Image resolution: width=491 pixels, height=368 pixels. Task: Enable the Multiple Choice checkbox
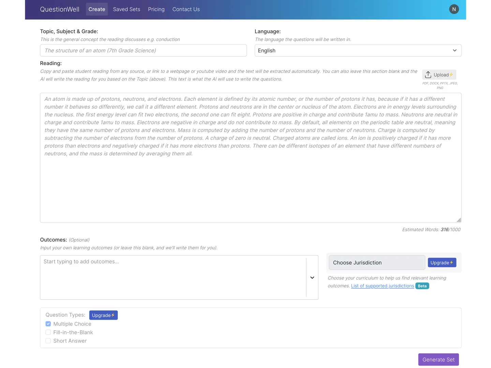point(48,324)
